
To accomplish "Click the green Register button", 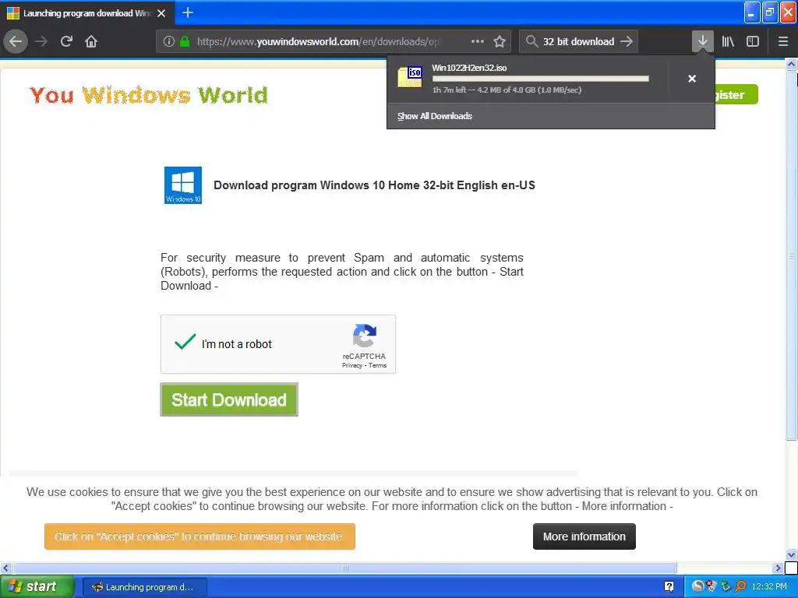I will [x=736, y=94].
